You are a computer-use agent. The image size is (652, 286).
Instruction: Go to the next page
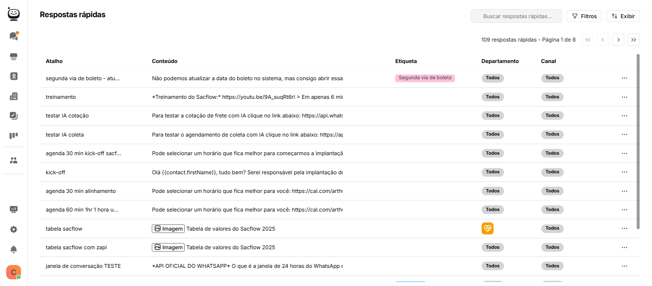(x=619, y=40)
